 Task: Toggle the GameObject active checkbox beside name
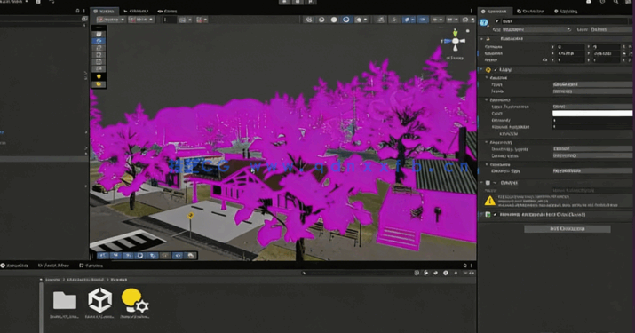[497, 21]
